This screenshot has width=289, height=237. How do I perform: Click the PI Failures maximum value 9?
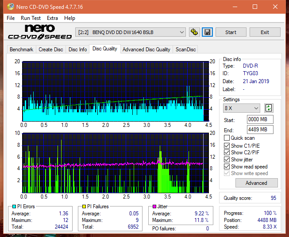coord(137,220)
